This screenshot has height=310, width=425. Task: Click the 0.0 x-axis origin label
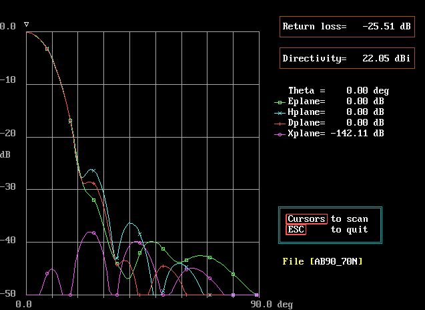23,304
